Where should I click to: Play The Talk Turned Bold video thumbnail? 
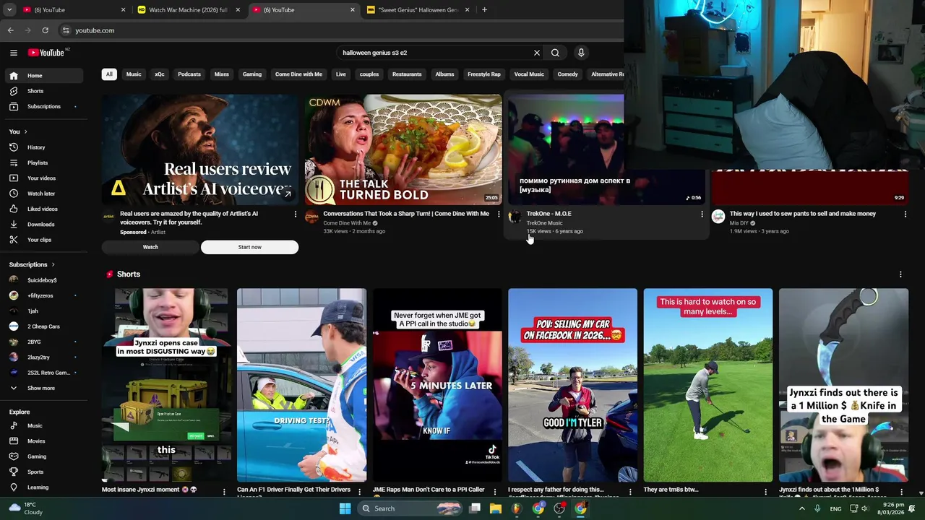(403, 149)
